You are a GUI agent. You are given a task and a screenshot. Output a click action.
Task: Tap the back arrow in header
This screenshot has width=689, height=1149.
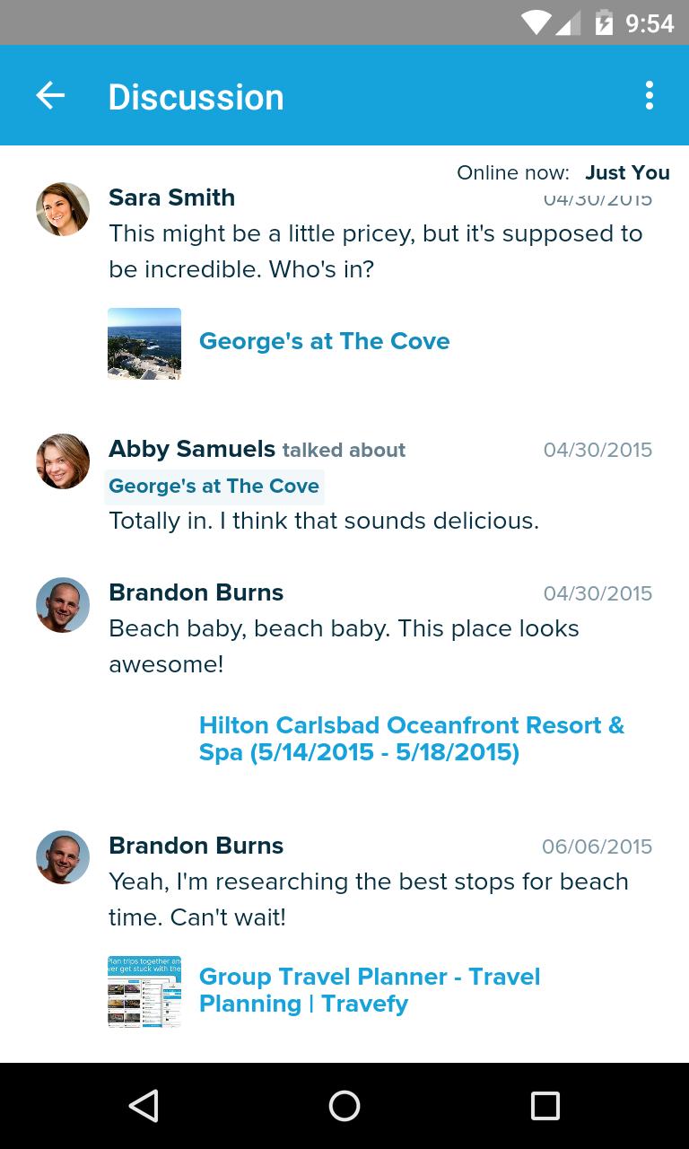pos(50,95)
